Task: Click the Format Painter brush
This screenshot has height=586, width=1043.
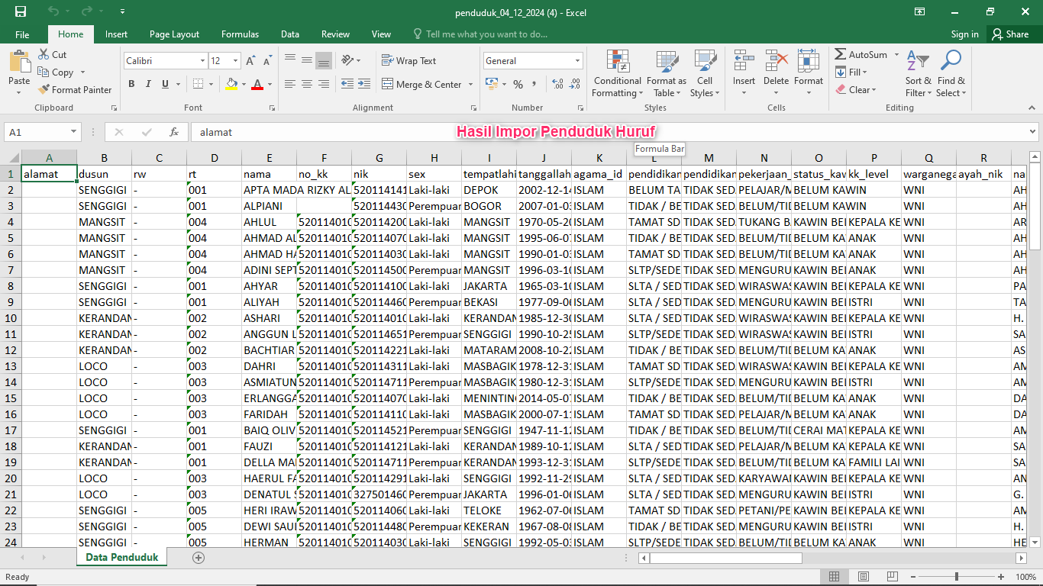Action: [44, 89]
